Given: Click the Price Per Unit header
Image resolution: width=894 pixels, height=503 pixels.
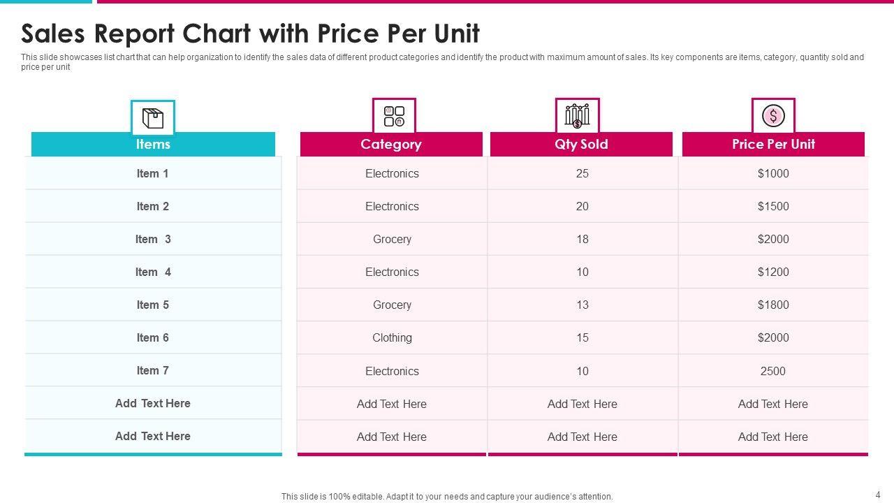Looking at the screenshot, I should tap(773, 144).
